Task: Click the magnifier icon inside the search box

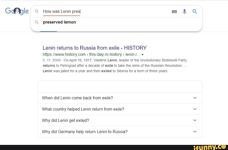Action: point(37,11)
